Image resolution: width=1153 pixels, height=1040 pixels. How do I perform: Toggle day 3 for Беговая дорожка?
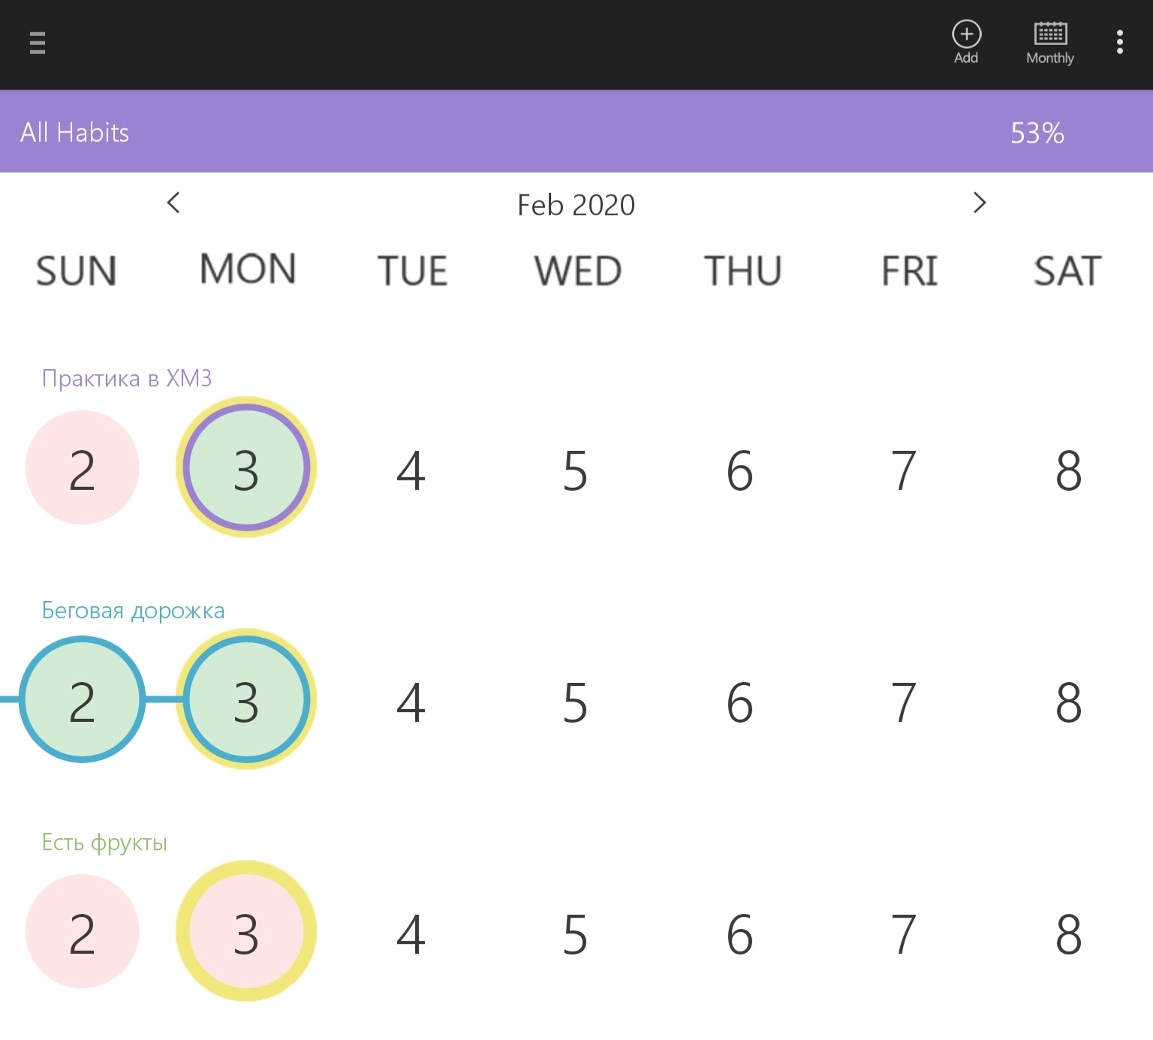(246, 700)
